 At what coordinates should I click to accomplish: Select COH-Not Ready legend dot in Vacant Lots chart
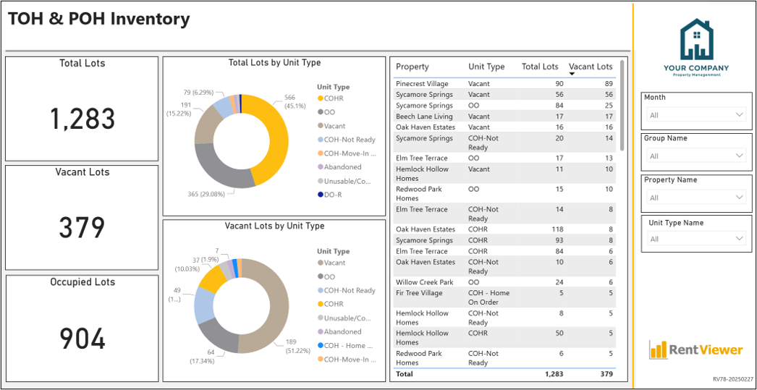[321, 291]
